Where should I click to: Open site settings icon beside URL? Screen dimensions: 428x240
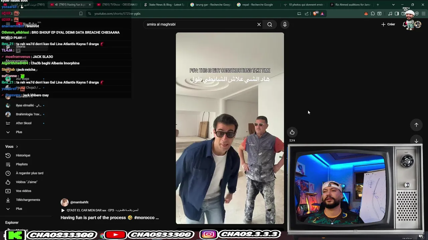point(89,14)
